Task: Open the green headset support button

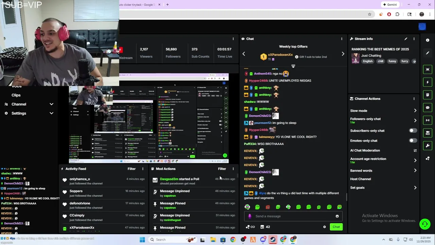Action: (424, 224)
